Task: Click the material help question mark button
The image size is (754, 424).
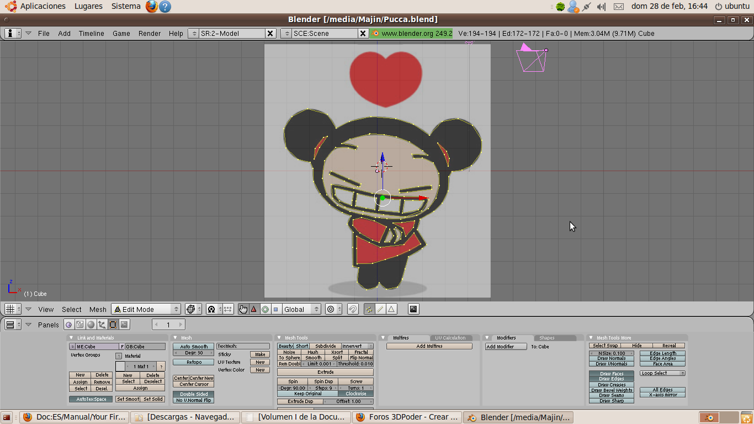Action: 161,367
